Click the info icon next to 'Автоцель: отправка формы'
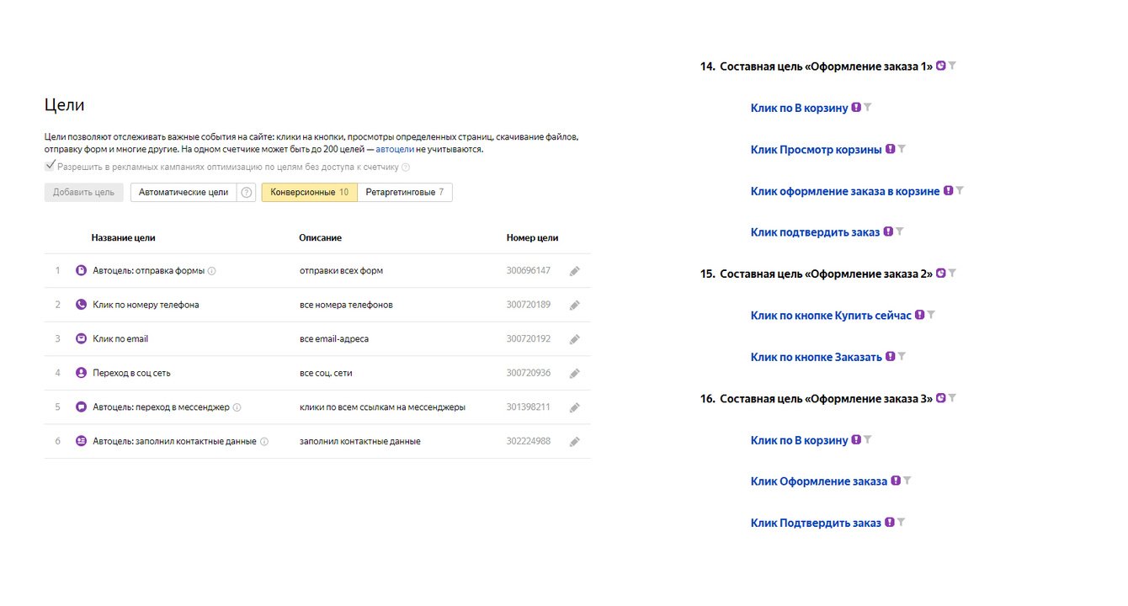This screenshot has height=606, width=1128. 212,271
